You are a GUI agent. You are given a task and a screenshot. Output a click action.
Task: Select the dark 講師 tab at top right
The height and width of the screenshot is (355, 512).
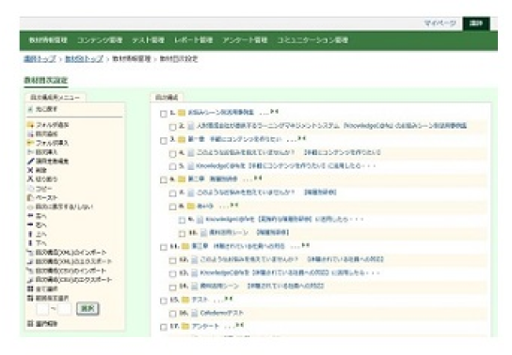pos(476,23)
